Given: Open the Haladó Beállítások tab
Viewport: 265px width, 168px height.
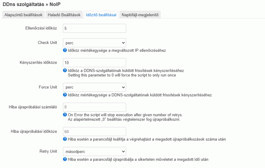Looking at the screenshot, I should point(64,15).
